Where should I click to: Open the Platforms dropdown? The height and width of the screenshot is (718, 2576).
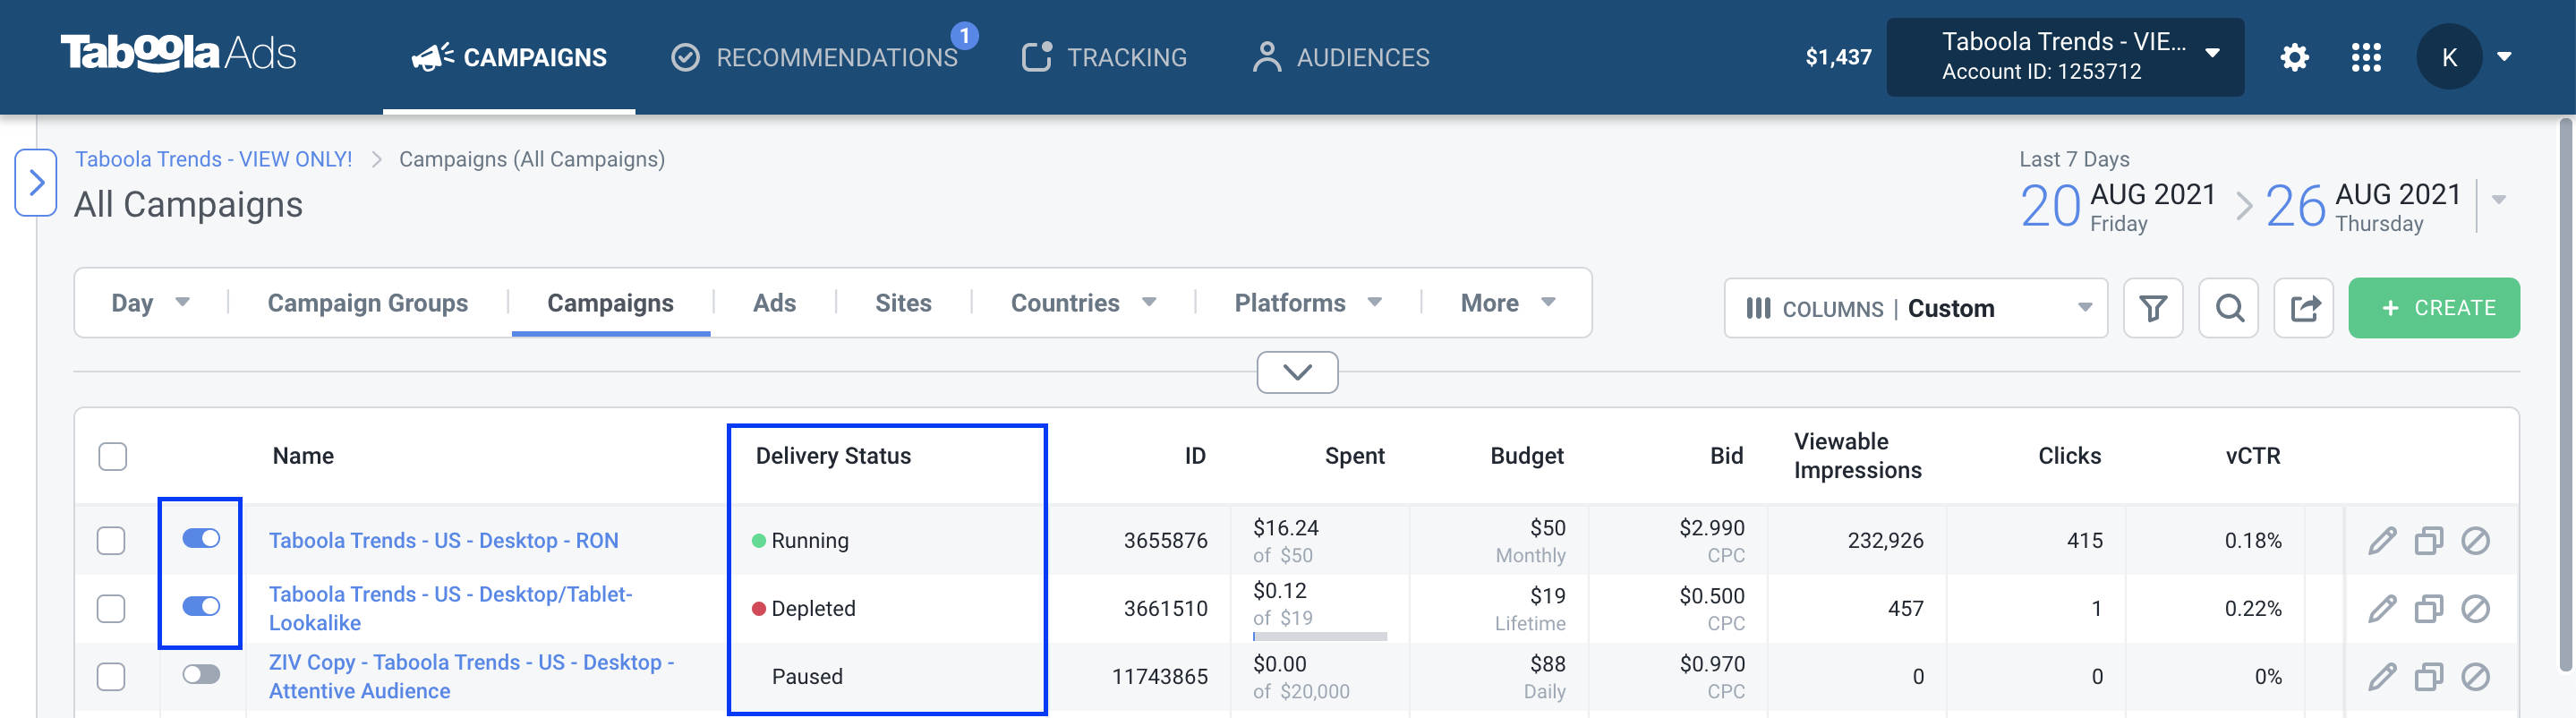click(1308, 303)
